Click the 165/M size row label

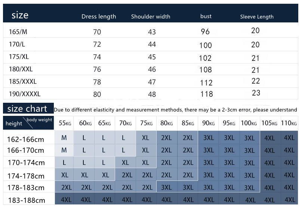(x=18, y=32)
